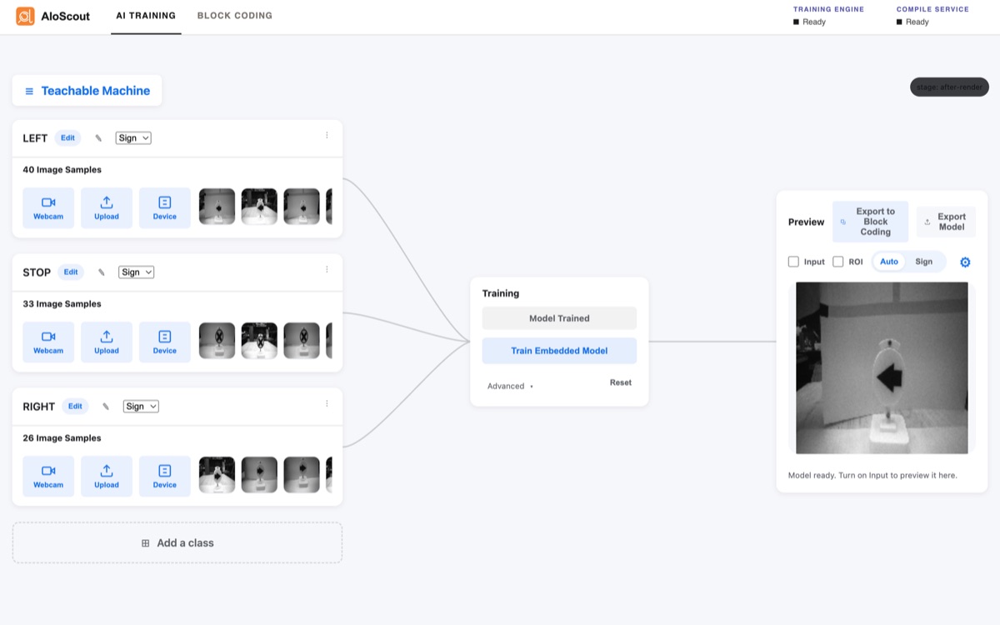Click the preview camera image of arrow sign
The height and width of the screenshot is (625, 1000).
coord(882,367)
